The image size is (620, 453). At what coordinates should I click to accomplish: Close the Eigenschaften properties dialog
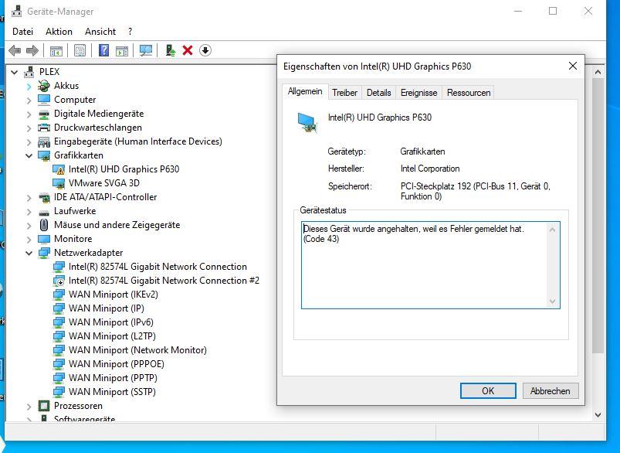573,66
